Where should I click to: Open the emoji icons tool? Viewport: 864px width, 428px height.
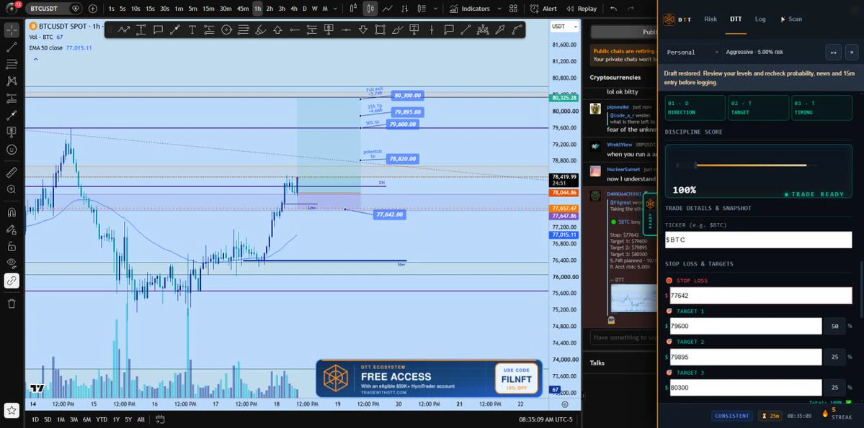pyautogui.click(x=12, y=149)
